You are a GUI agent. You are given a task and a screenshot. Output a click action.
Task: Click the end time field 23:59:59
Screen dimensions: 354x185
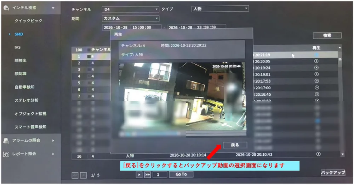coord(210,27)
